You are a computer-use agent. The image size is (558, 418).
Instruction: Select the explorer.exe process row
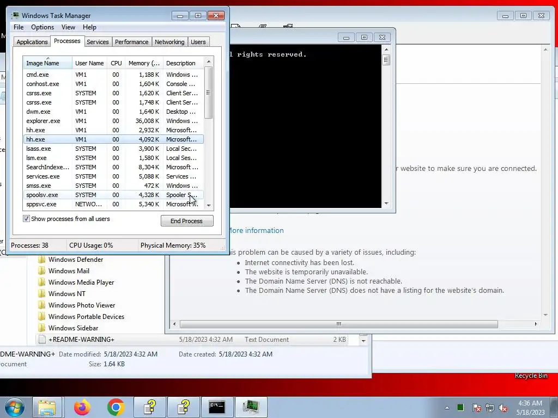(113, 121)
